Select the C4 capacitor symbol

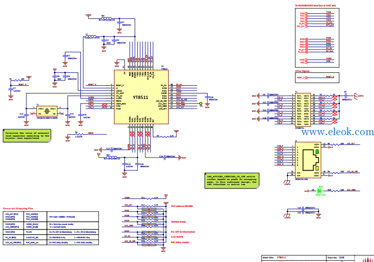65,56
